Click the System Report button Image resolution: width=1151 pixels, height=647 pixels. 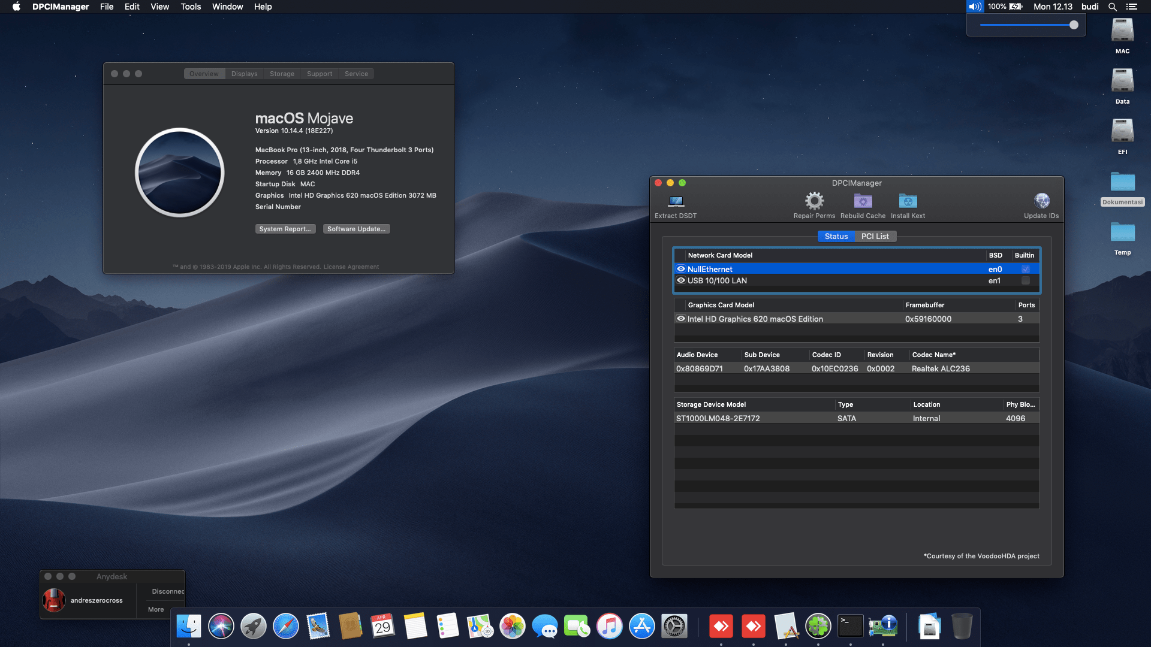click(285, 228)
